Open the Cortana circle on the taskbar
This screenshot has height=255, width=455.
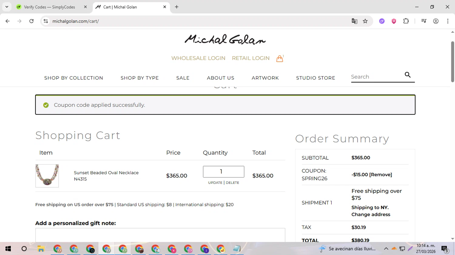click(x=24, y=249)
